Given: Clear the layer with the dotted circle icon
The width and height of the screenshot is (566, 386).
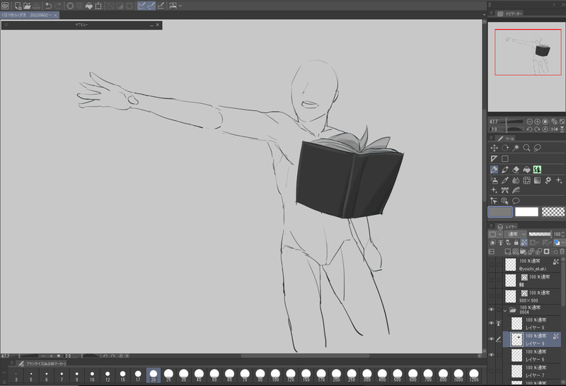Looking at the screenshot, I should 70,6.
